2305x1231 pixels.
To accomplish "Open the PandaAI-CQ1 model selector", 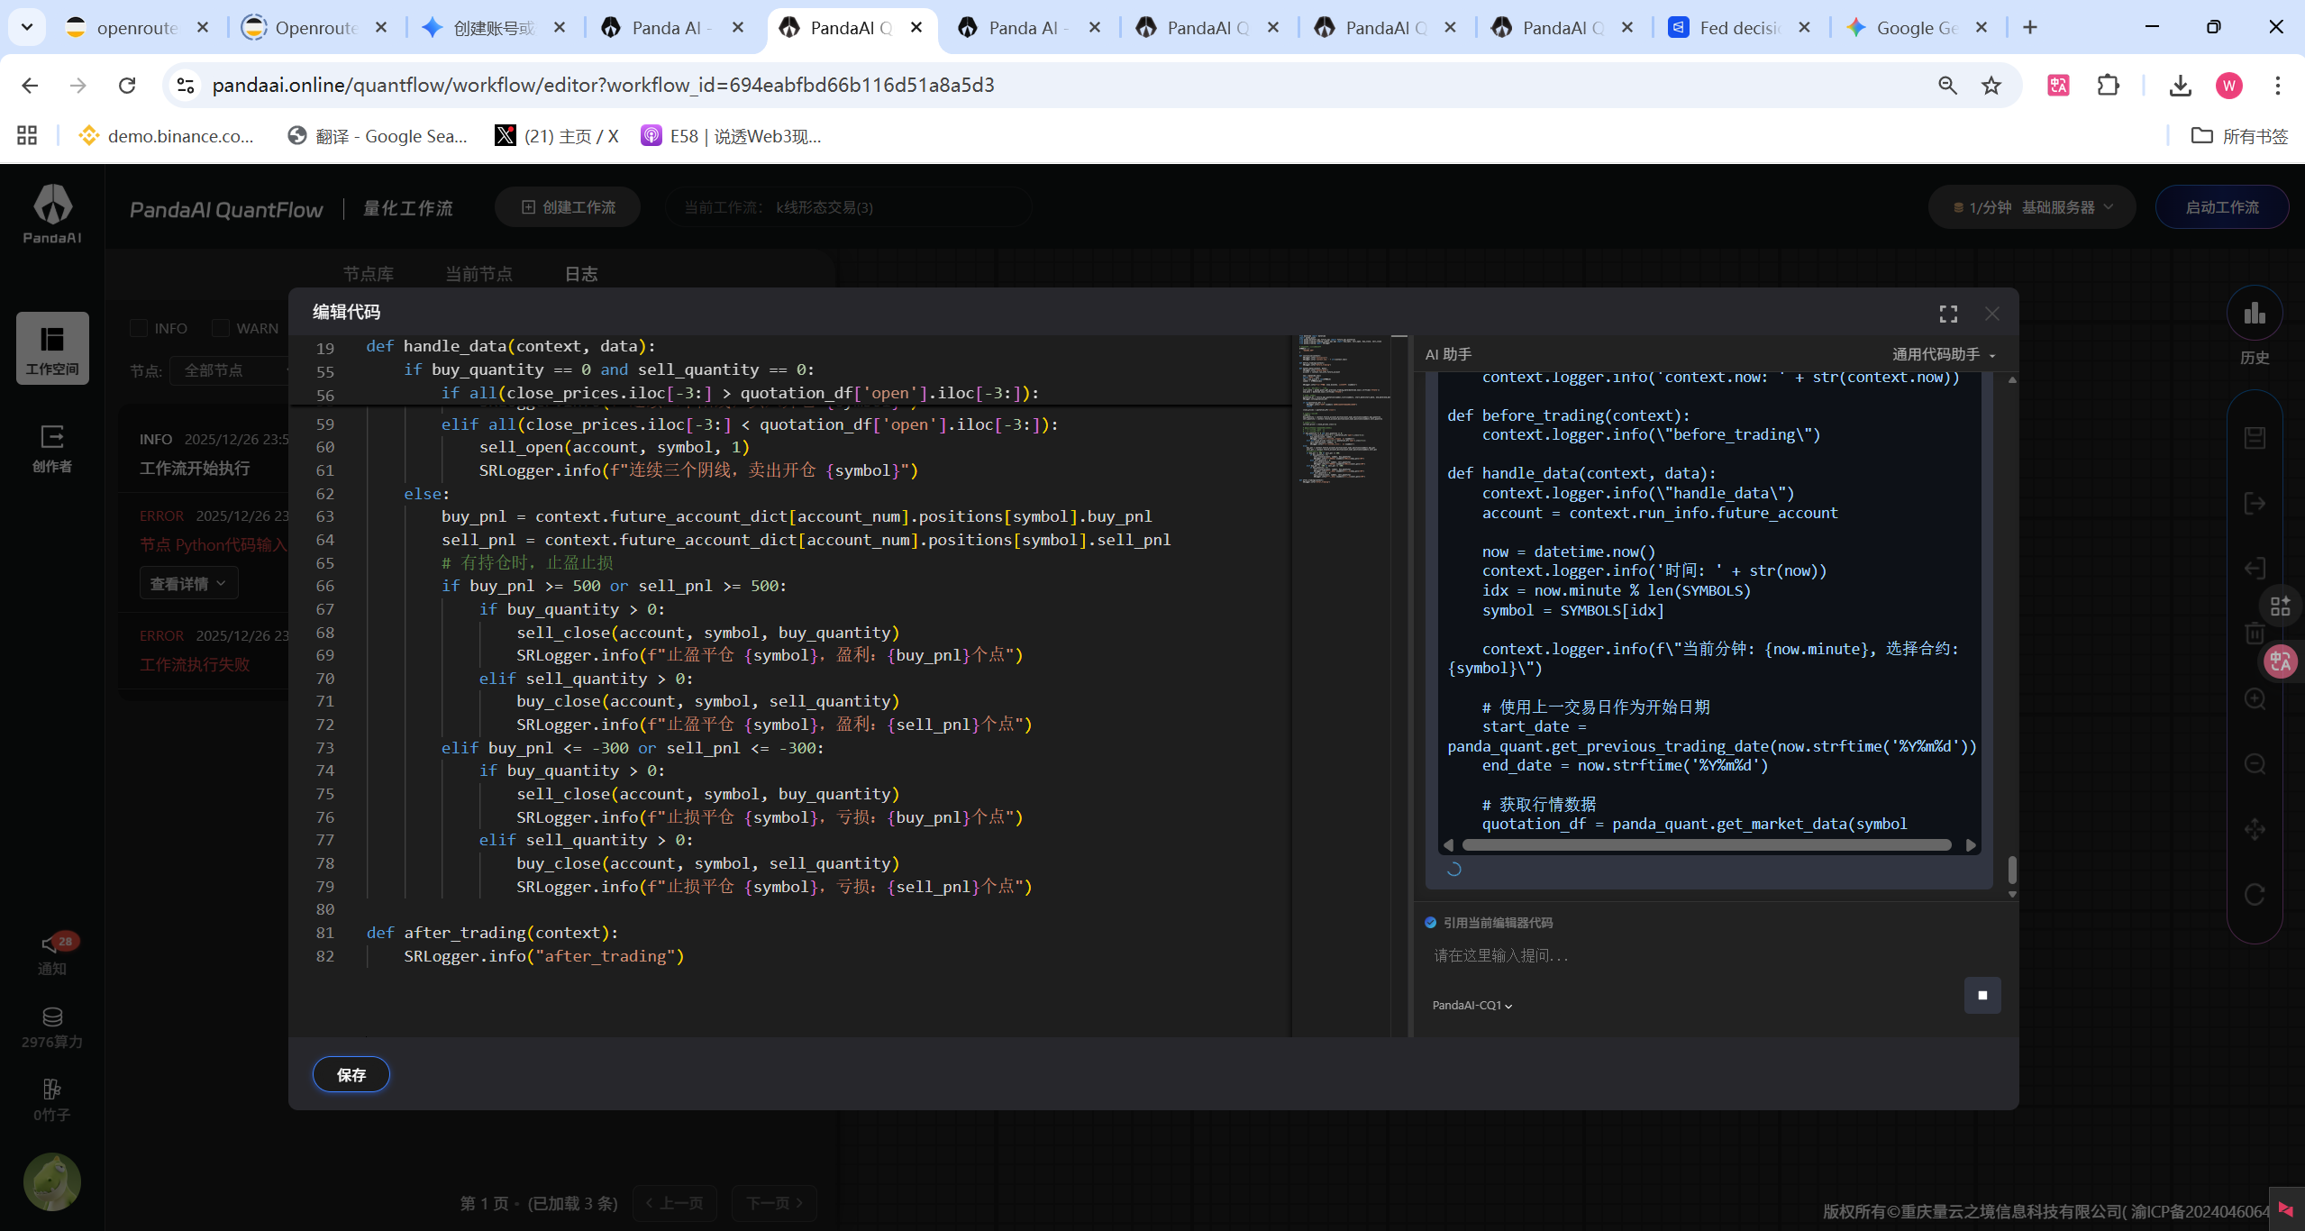I will click(x=1472, y=1006).
